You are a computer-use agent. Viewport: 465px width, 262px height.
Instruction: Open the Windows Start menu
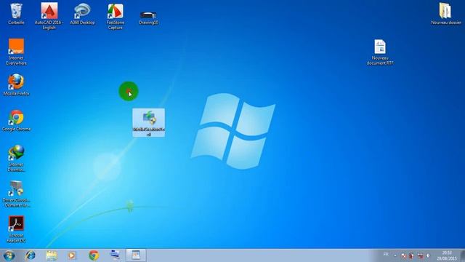9,255
